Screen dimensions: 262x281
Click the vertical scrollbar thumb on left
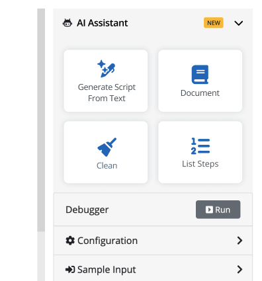point(41,120)
